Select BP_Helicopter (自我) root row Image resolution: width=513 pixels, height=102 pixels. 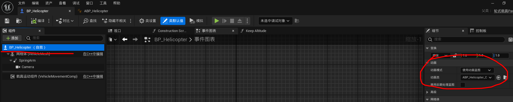(53, 47)
